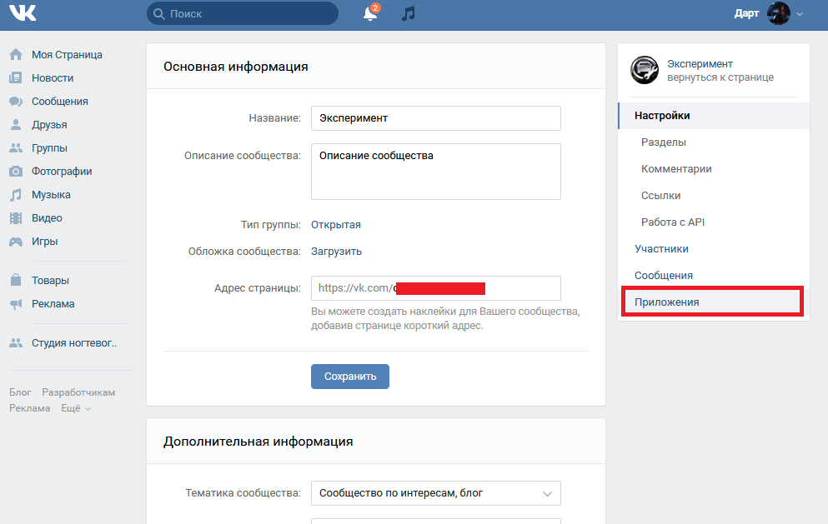Click the Реклама megaphone icon

[16, 304]
